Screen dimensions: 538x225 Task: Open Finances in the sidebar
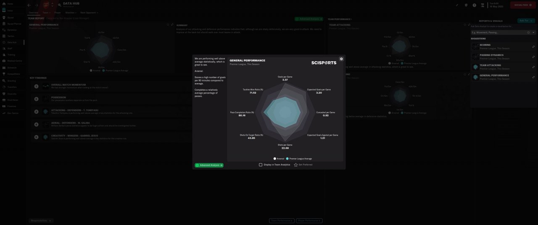12,107
